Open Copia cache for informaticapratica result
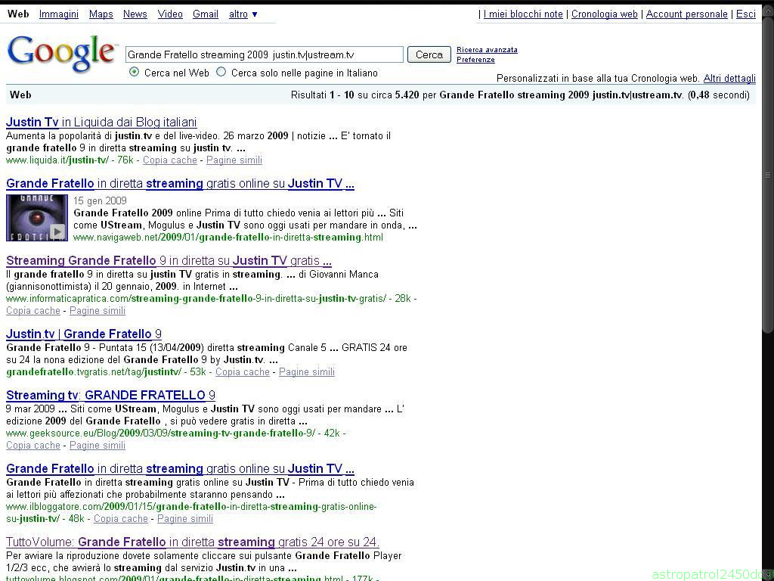This screenshot has height=581, width=774. coord(33,311)
